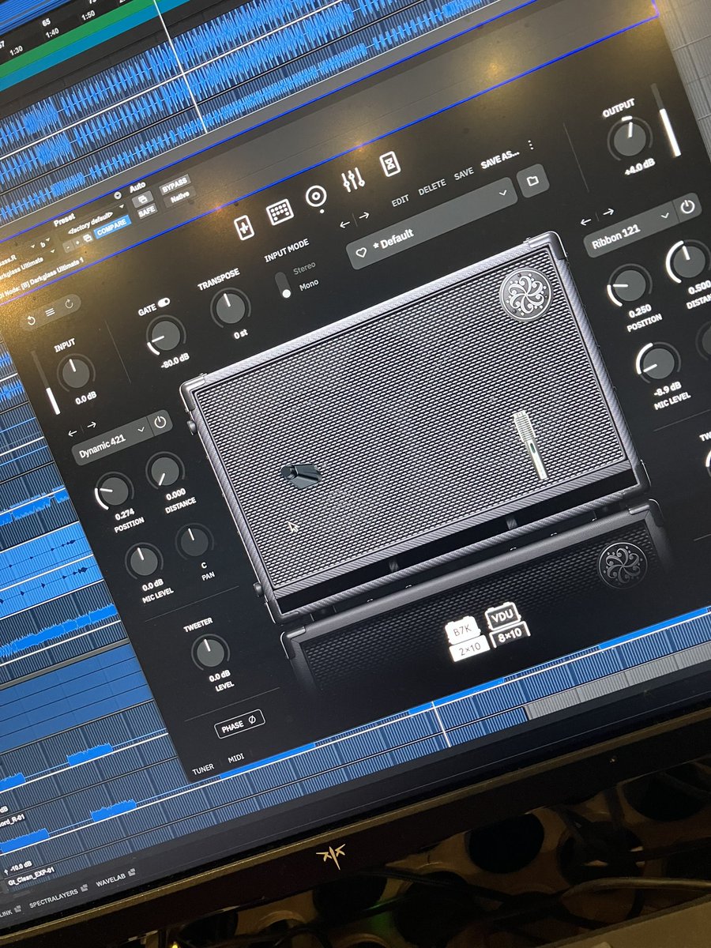Screen dimensions: 711x948
Task: Select the VDU 8×10 cabinet
Action: (506, 624)
